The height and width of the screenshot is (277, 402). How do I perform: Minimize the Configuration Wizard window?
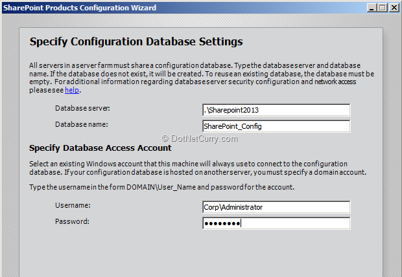click(x=372, y=8)
